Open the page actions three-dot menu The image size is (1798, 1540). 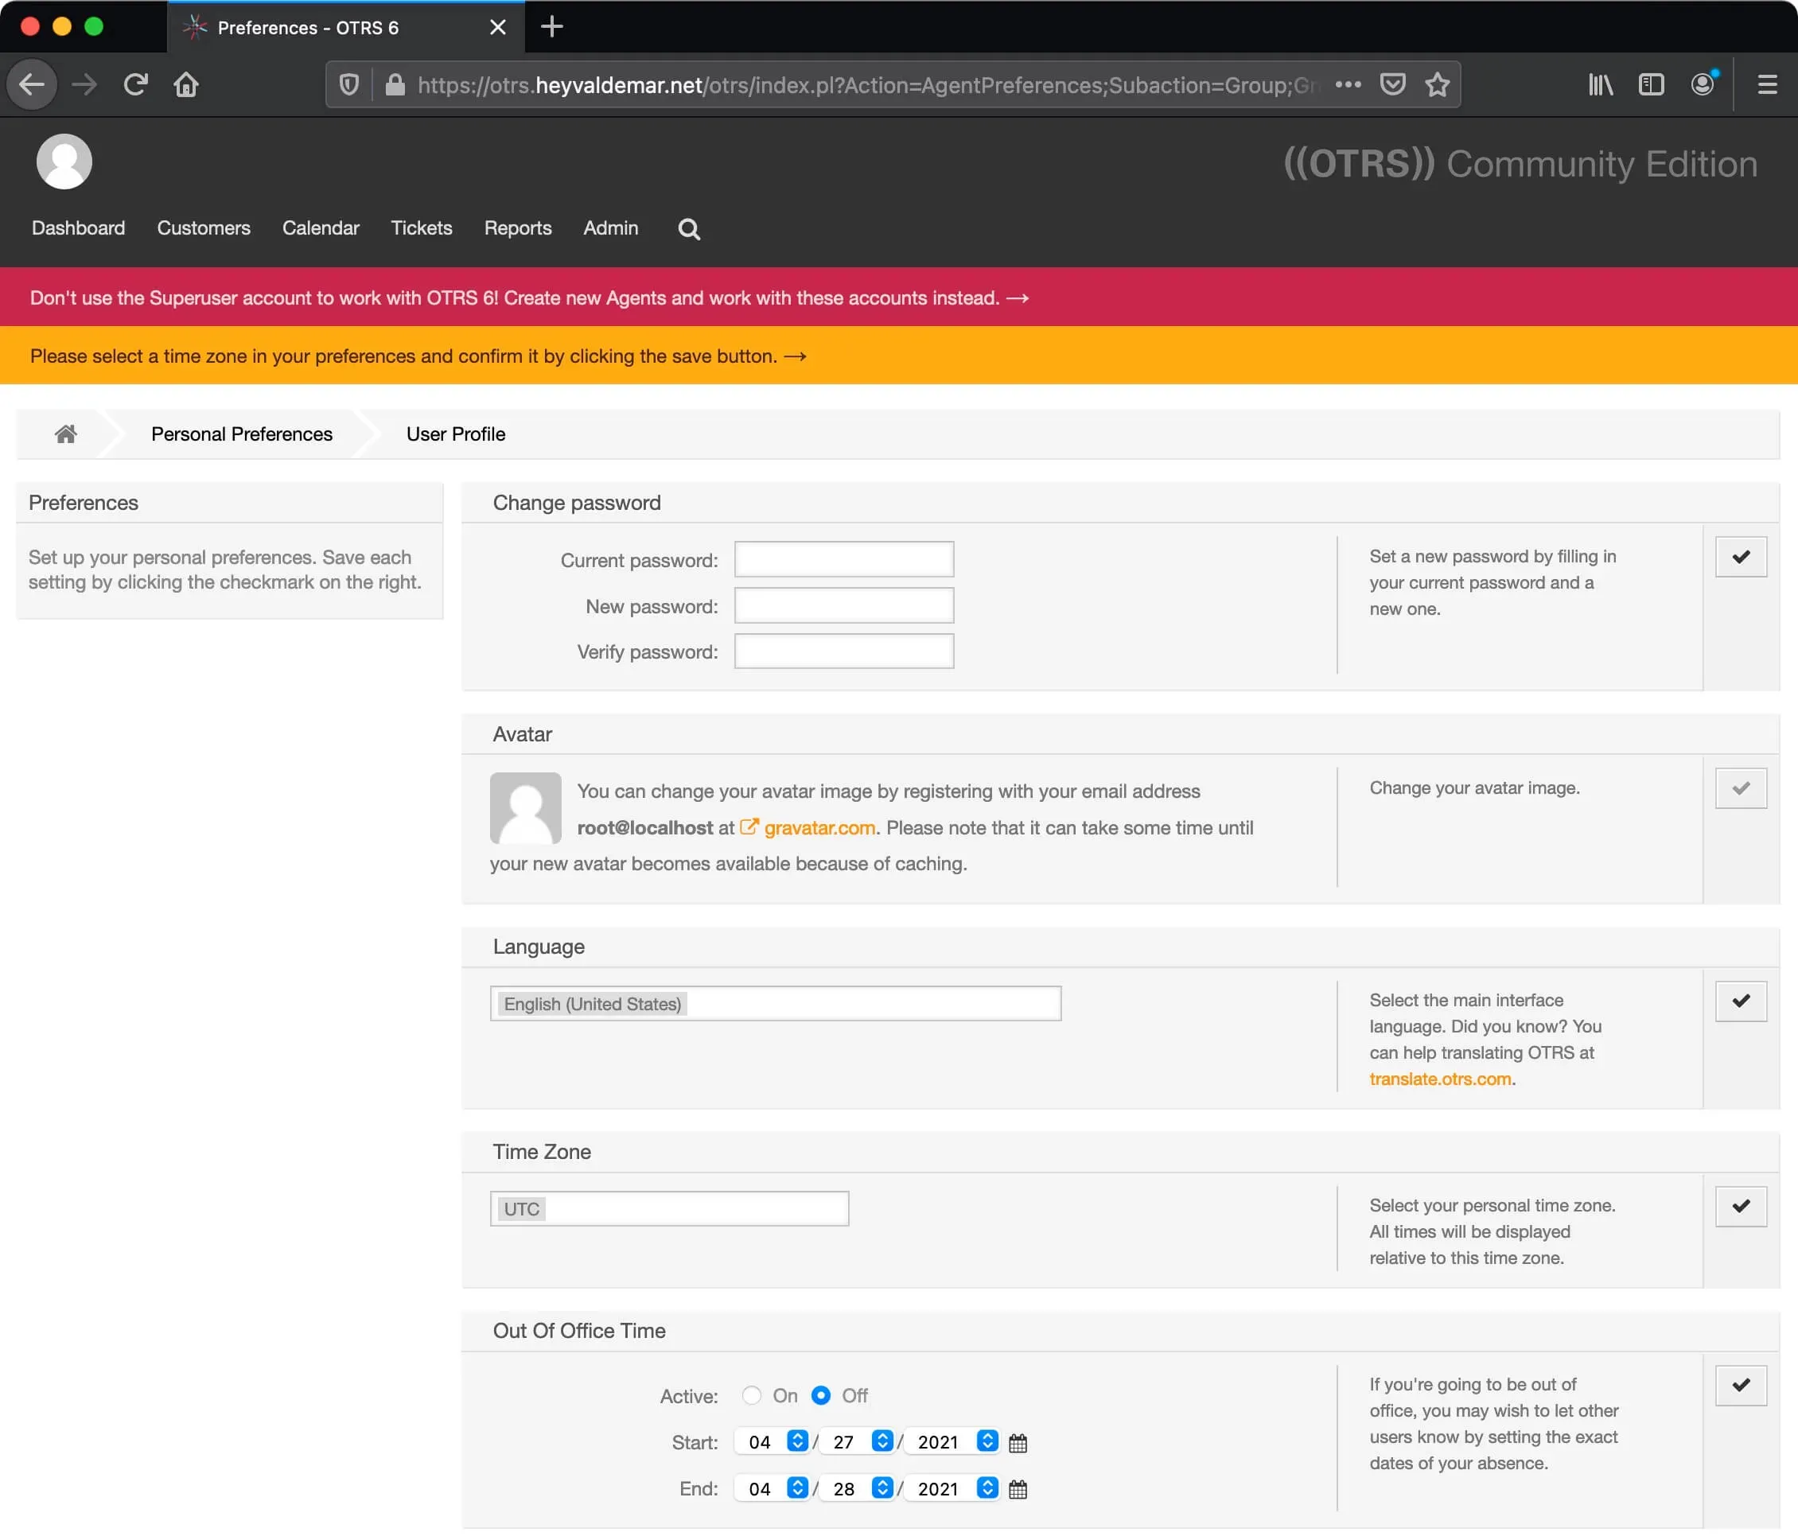(x=1348, y=84)
